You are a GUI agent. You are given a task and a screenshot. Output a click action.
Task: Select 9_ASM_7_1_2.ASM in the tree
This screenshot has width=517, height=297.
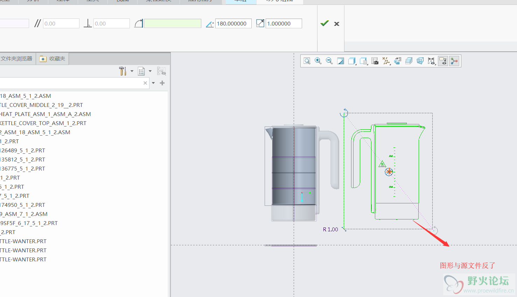click(24, 214)
